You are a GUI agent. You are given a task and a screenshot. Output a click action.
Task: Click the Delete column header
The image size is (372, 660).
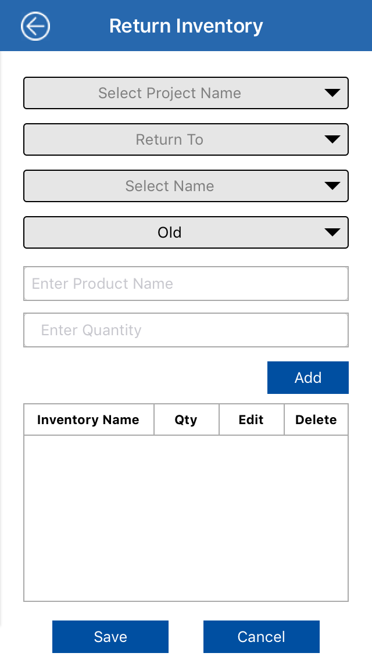point(316,419)
